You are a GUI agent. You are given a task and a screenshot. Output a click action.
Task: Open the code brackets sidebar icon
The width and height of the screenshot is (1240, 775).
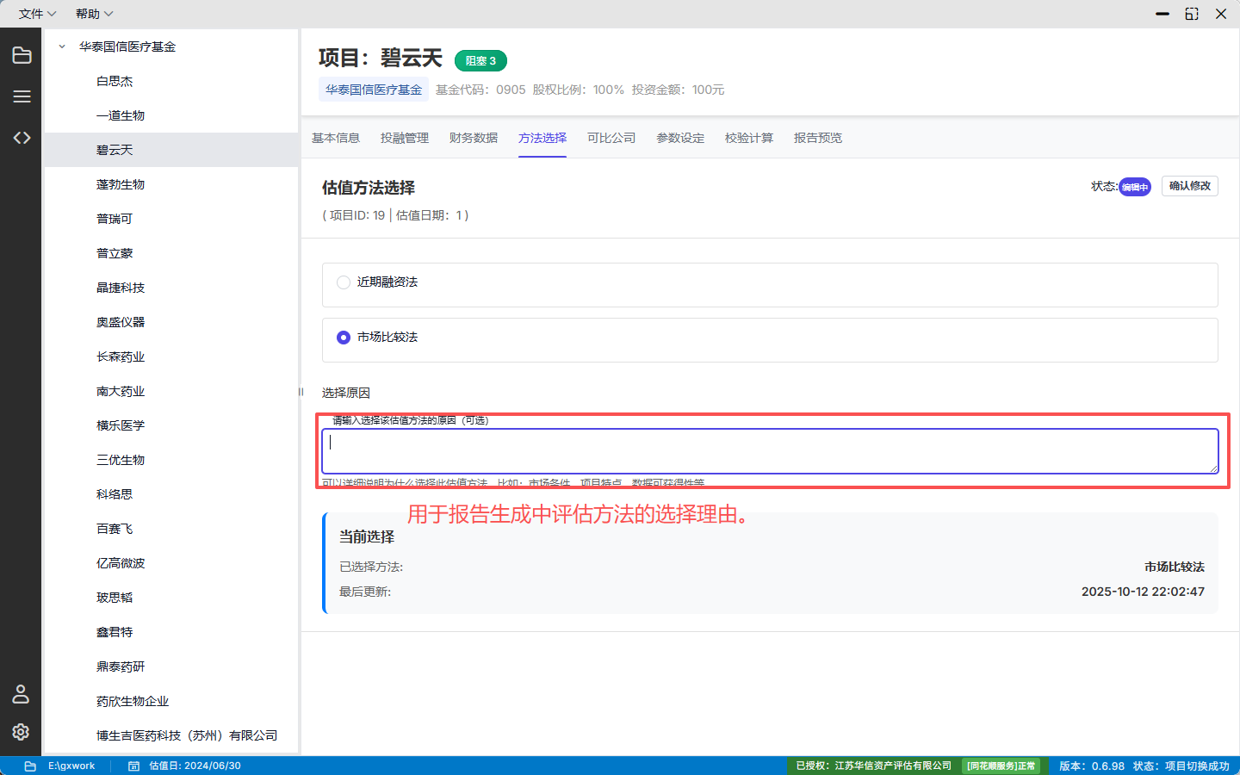pyautogui.click(x=22, y=138)
